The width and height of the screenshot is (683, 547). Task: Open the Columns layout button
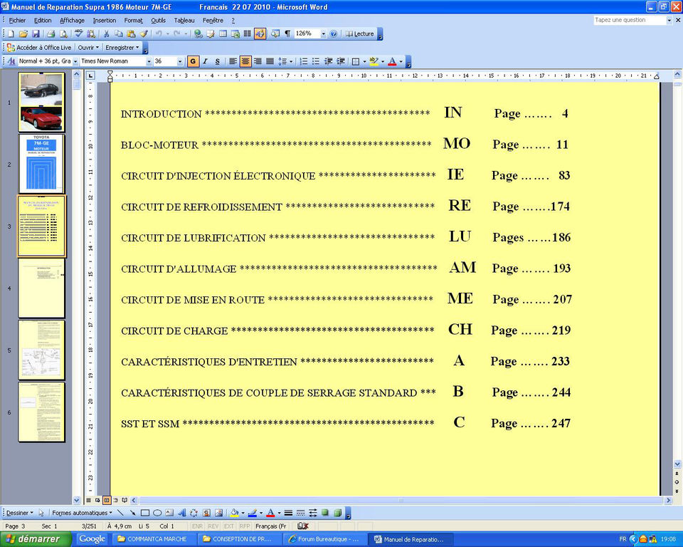(248, 33)
